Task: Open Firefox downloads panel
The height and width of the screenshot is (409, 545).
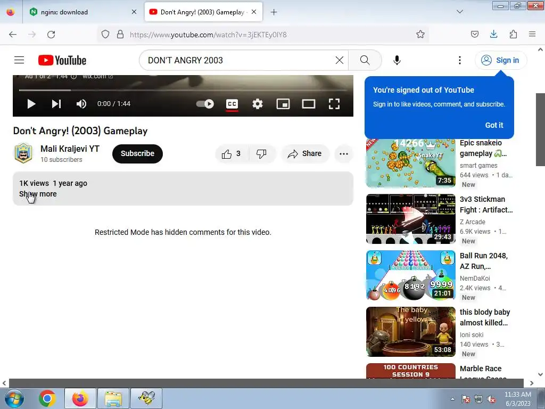Action: pos(493,34)
